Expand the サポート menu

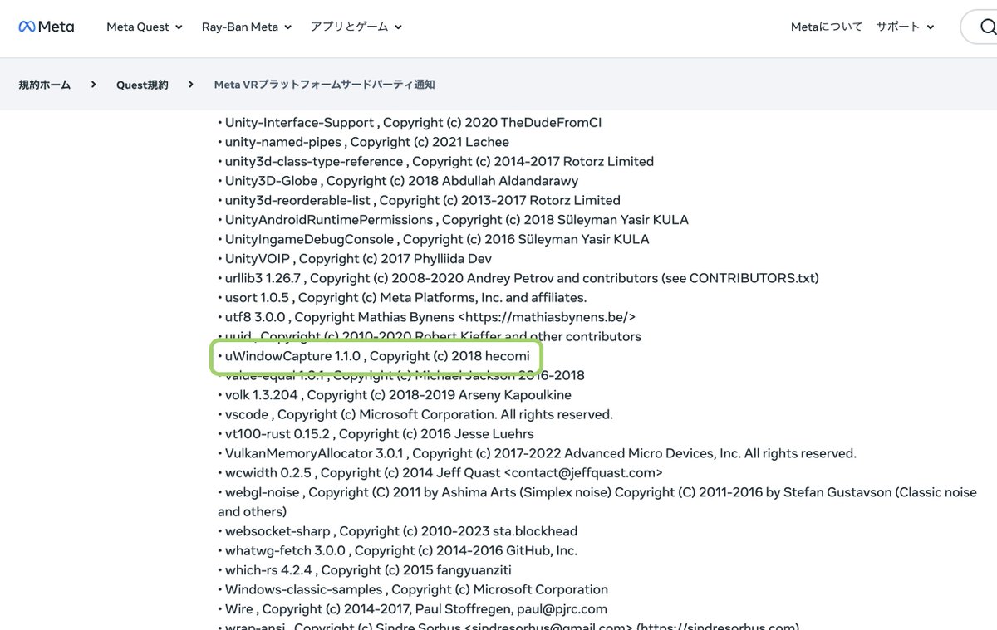905,27
